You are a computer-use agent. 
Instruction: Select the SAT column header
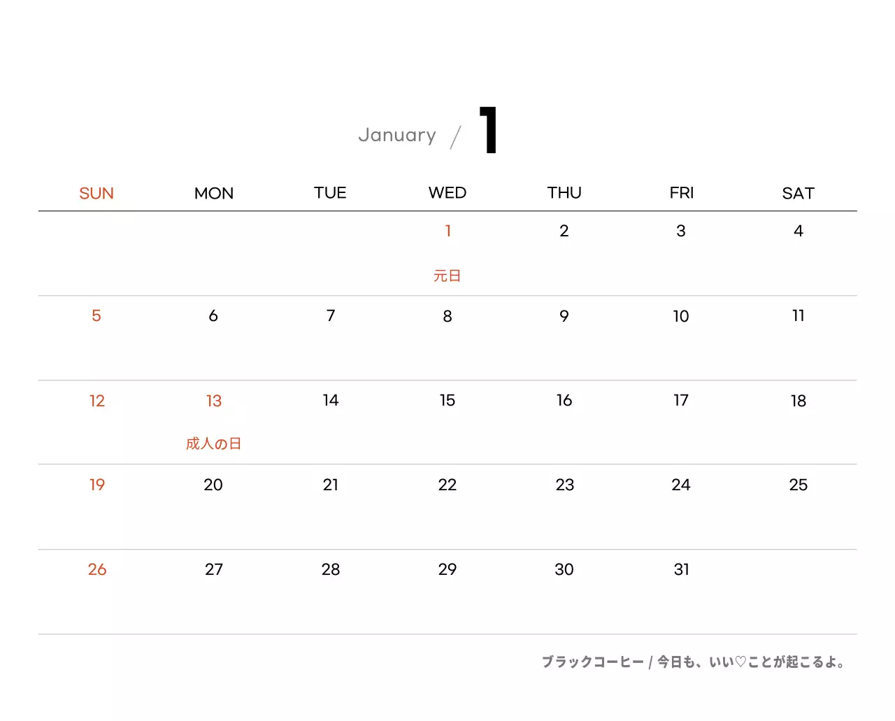pos(798,194)
